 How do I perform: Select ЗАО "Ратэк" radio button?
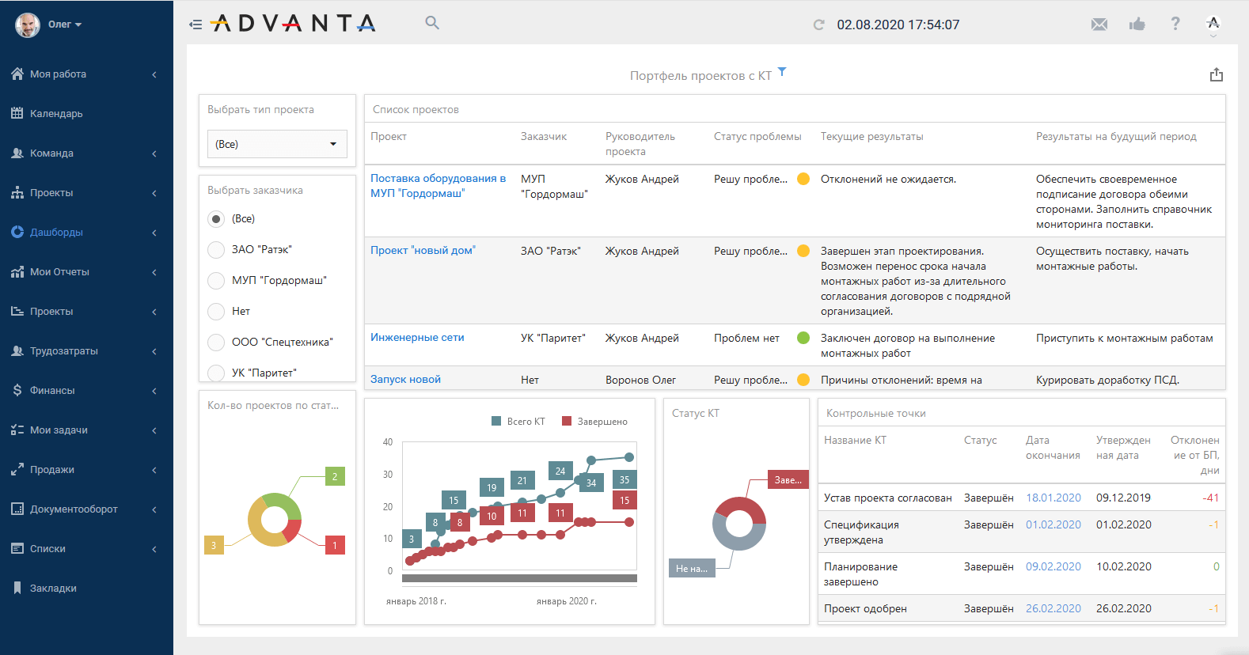pyautogui.click(x=216, y=250)
